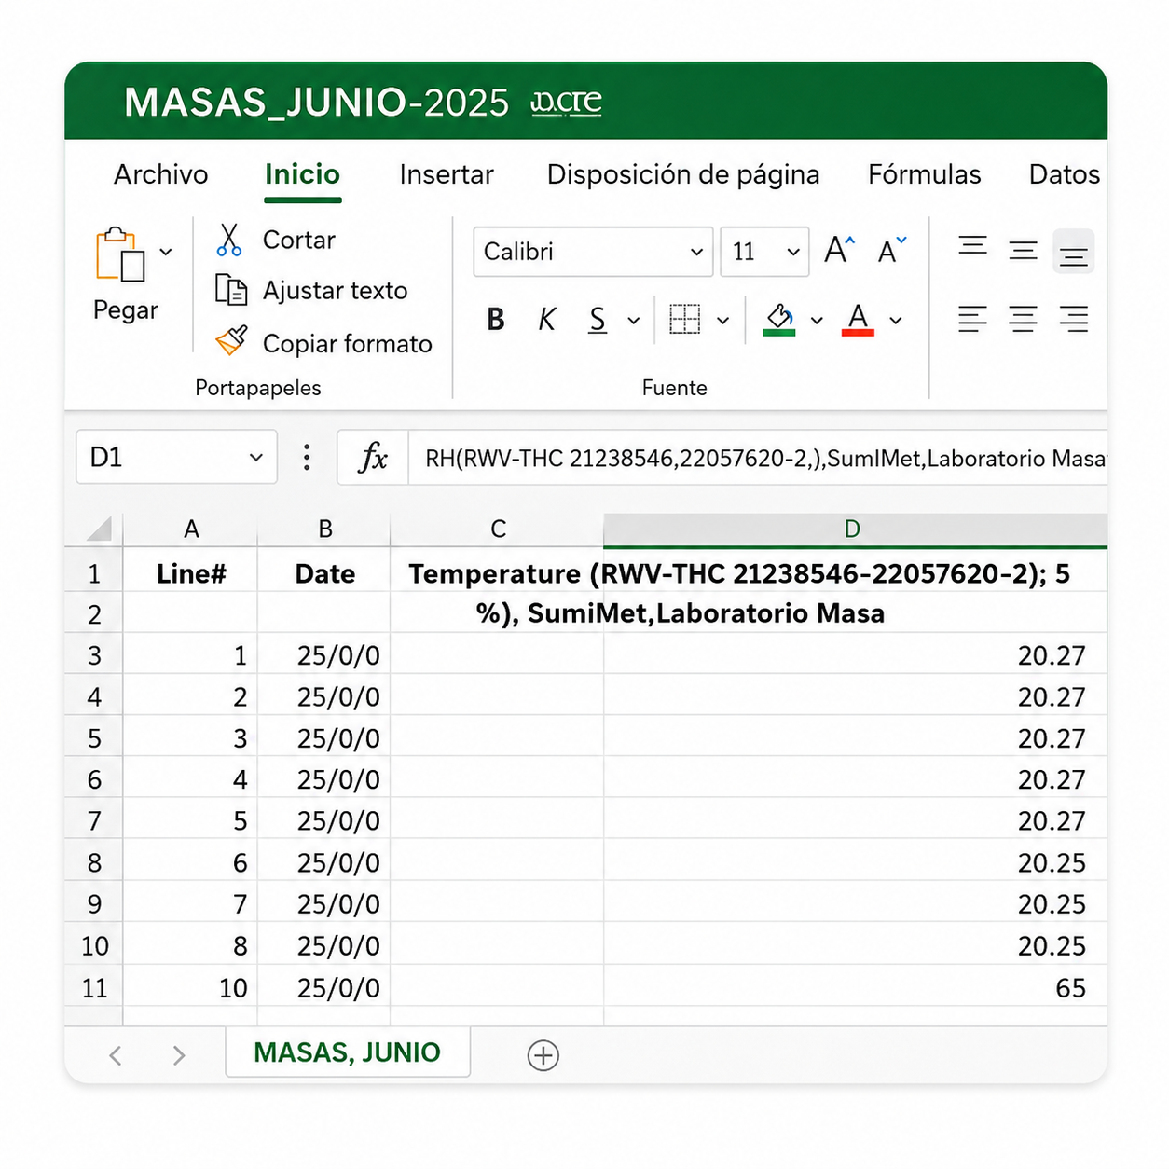Image resolution: width=1169 pixels, height=1169 pixels.
Task: Apply cell borders icon
Action: coord(685,320)
